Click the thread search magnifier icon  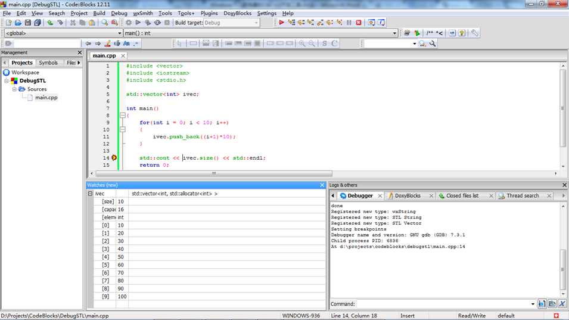[x=423, y=44]
